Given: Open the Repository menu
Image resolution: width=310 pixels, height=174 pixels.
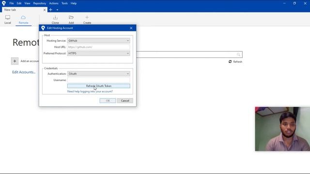Looking at the screenshot, I should [x=40, y=3].
